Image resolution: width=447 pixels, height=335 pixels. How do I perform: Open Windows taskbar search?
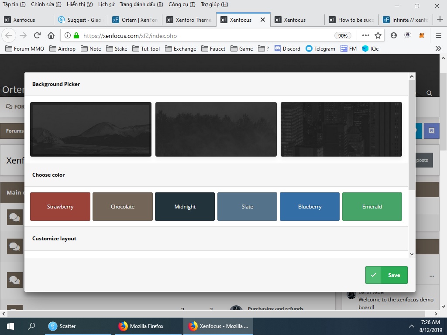[x=31, y=326]
